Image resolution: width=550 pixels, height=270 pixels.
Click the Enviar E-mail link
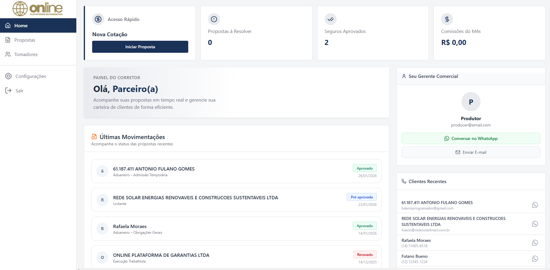coord(471,152)
